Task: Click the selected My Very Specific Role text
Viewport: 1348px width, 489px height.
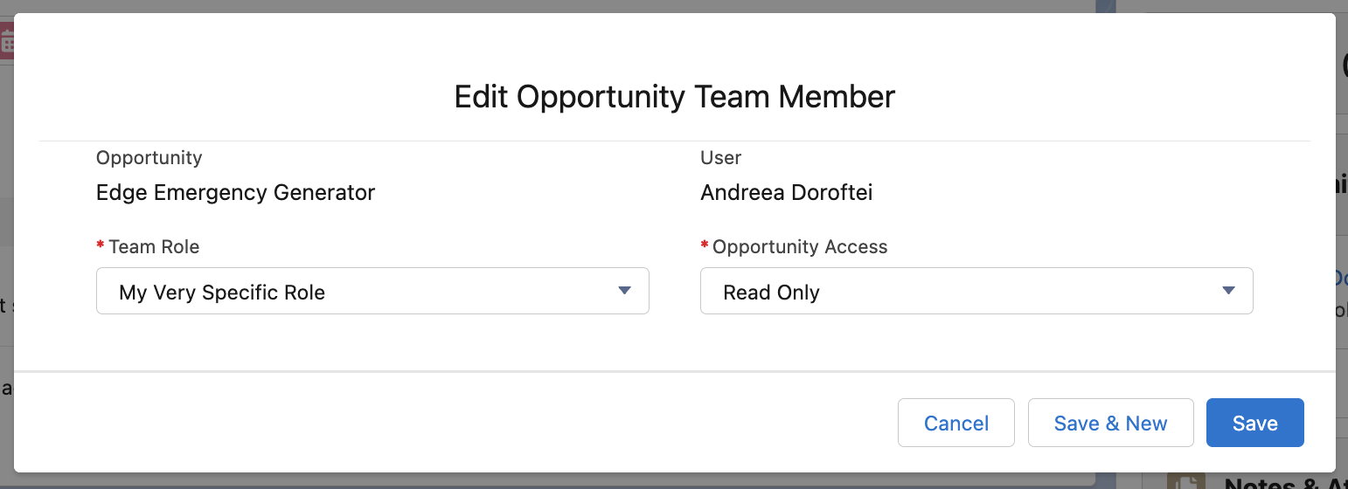Action: coord(222,293)
